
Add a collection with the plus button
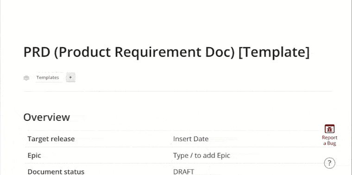tap(70, 77)
